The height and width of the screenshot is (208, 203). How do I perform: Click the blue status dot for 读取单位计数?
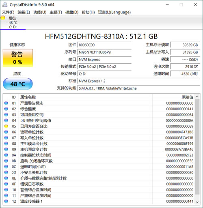click(6, 132)
